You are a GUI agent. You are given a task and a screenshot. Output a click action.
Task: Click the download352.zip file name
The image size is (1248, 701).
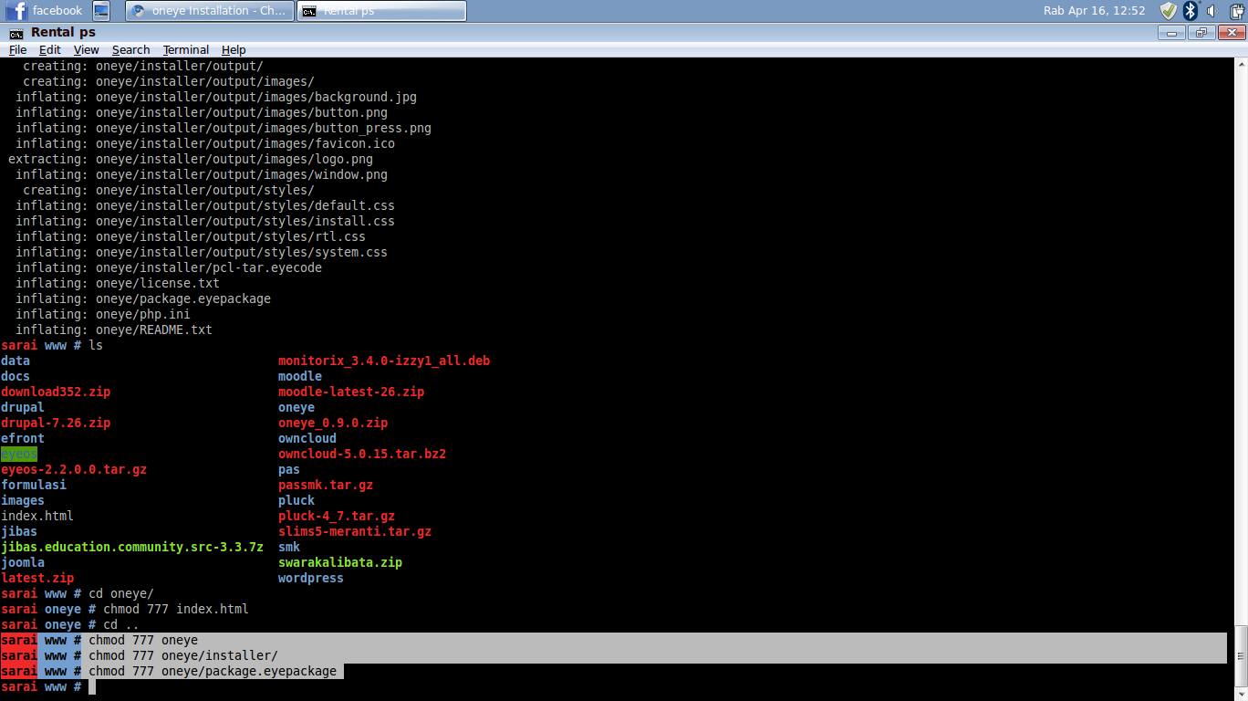coord(56,392)
